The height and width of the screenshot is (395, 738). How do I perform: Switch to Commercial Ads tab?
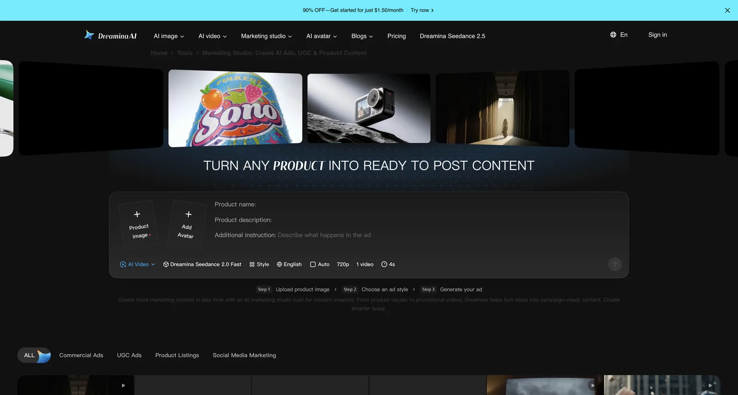81,355
